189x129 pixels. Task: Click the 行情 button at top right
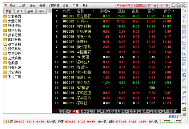[x=152, y=6]
